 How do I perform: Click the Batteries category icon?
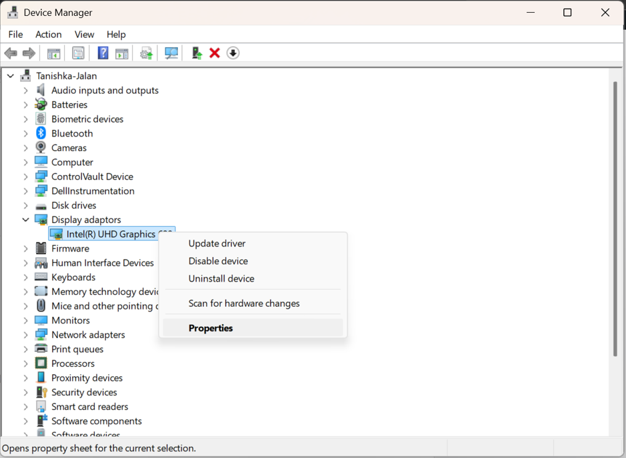pos(41,105)
